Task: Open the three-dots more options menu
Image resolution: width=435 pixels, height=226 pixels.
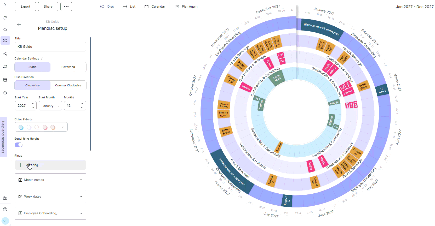Action: 66,7
